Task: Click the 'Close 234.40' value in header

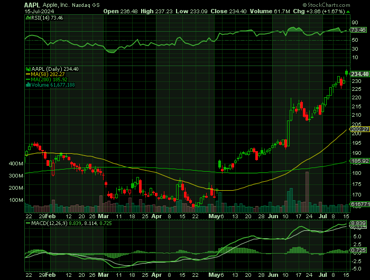Action: (x=229, y=11)
